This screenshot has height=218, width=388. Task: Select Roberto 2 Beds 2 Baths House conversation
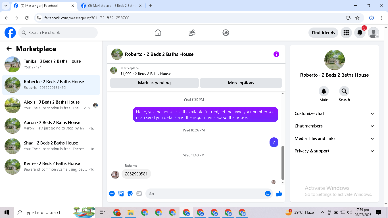click(51, 85)
